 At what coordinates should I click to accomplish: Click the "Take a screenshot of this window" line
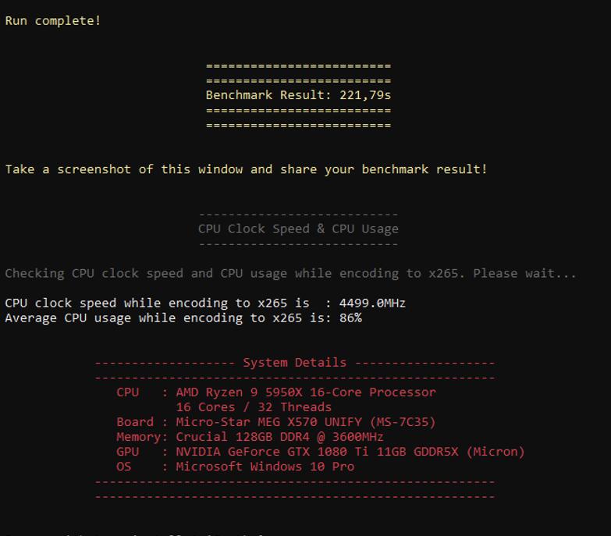pyautogui.click(x=247, y=169)
